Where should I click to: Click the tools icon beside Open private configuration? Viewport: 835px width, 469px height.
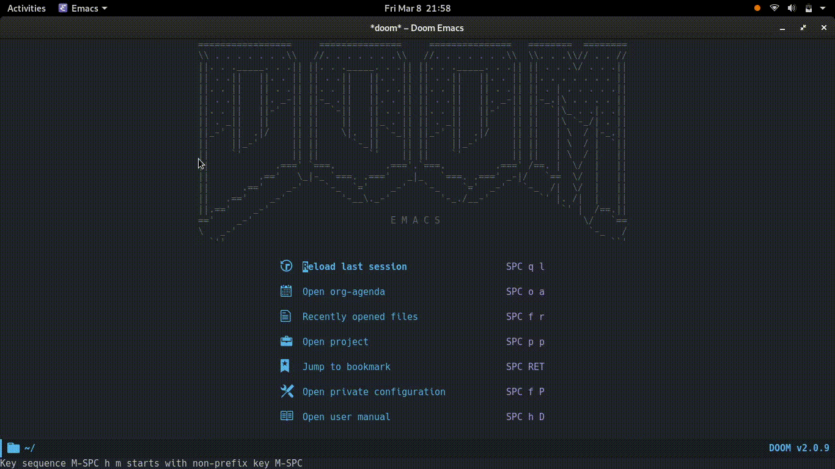click(x=287, y=391)
